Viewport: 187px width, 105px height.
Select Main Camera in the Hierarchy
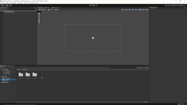[11, 13]
